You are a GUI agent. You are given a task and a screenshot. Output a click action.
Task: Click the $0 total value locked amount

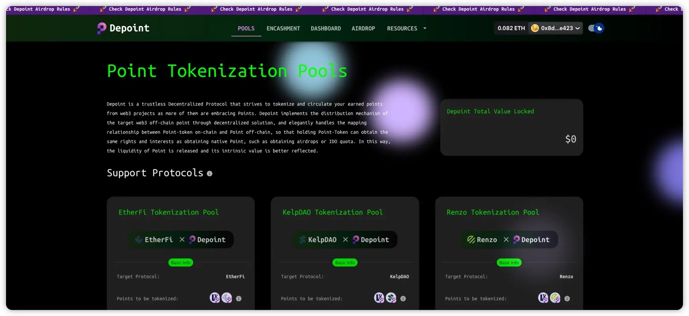(571, 139)
